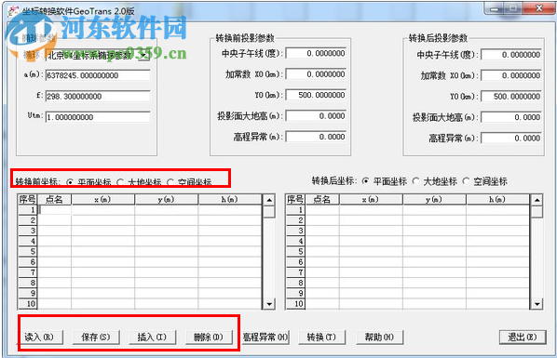The image size is (557, 358).
Task: Set post-conversion 中央子午线(度) field
Action: pyautogui.click(x=511, y=55)
